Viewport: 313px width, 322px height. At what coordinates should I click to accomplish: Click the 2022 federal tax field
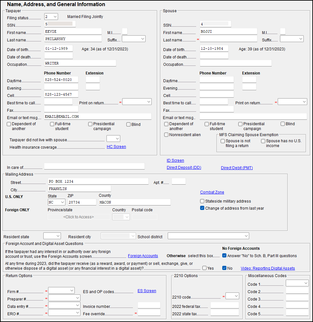tap(225, 305)
